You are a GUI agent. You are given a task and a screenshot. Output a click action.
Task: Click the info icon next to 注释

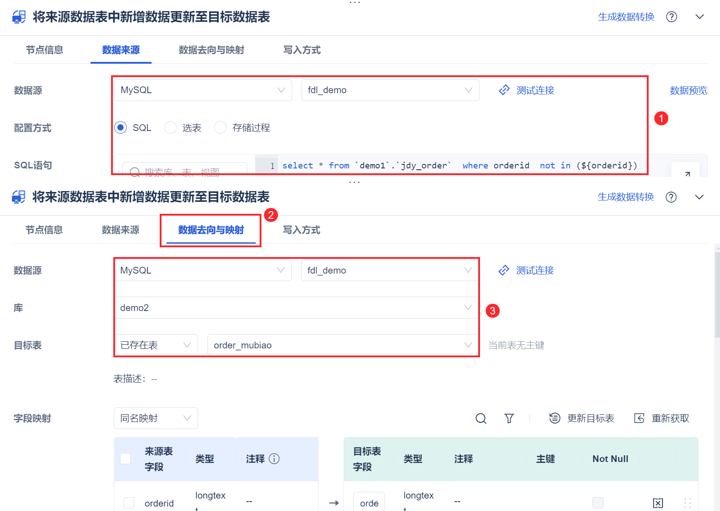274,458
